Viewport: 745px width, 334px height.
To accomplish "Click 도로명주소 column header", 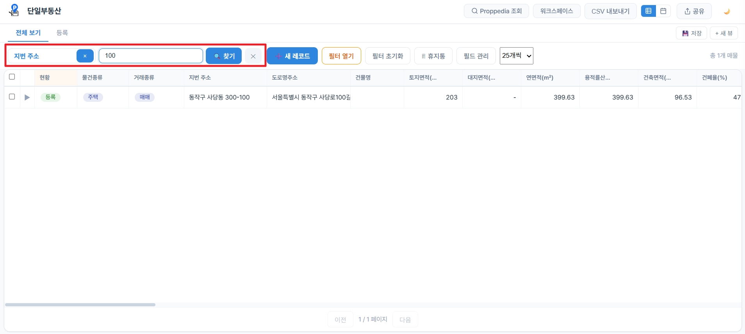I will coord(308,78).
